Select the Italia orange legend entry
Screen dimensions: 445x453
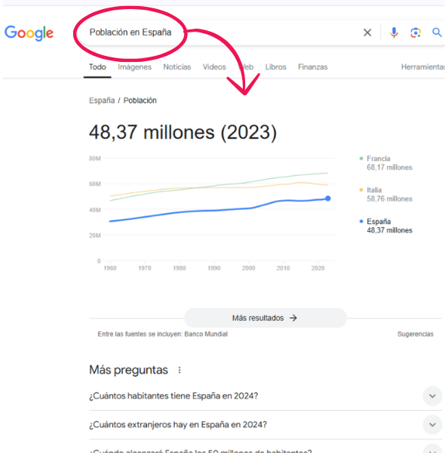click(x=386, y=195)
